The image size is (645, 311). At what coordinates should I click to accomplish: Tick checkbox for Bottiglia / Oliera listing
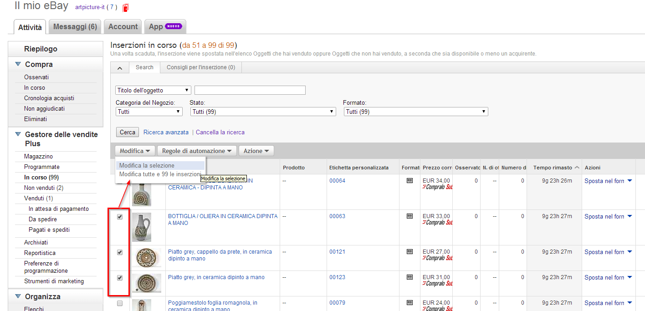pyautogui.click(x=120, y=217)
